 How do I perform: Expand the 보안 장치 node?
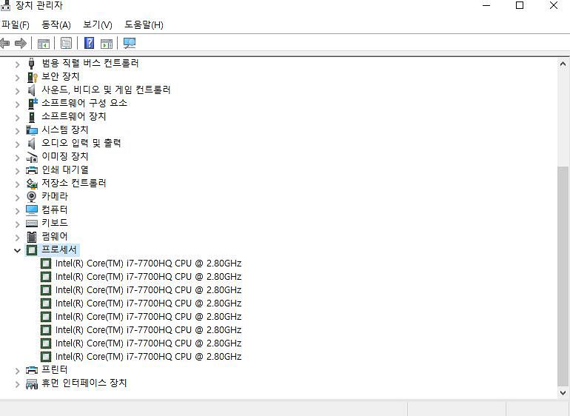(17, 78)
